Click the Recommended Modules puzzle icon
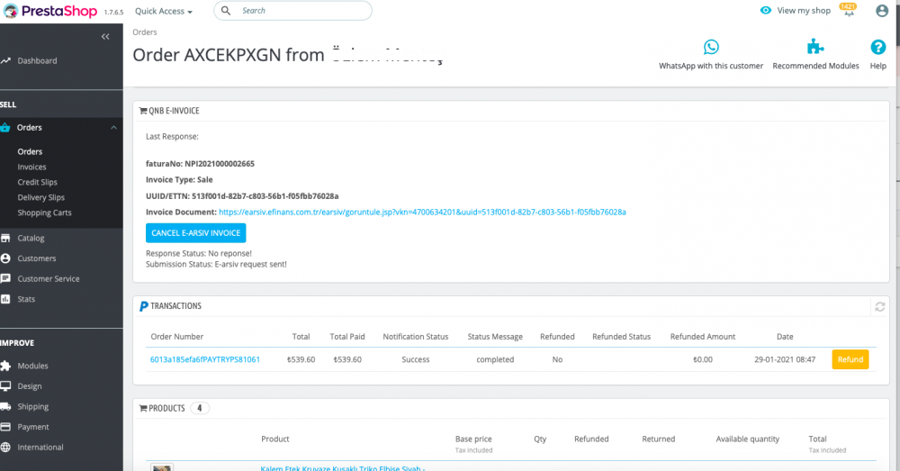The image size is (900, 471). (815, 47)
